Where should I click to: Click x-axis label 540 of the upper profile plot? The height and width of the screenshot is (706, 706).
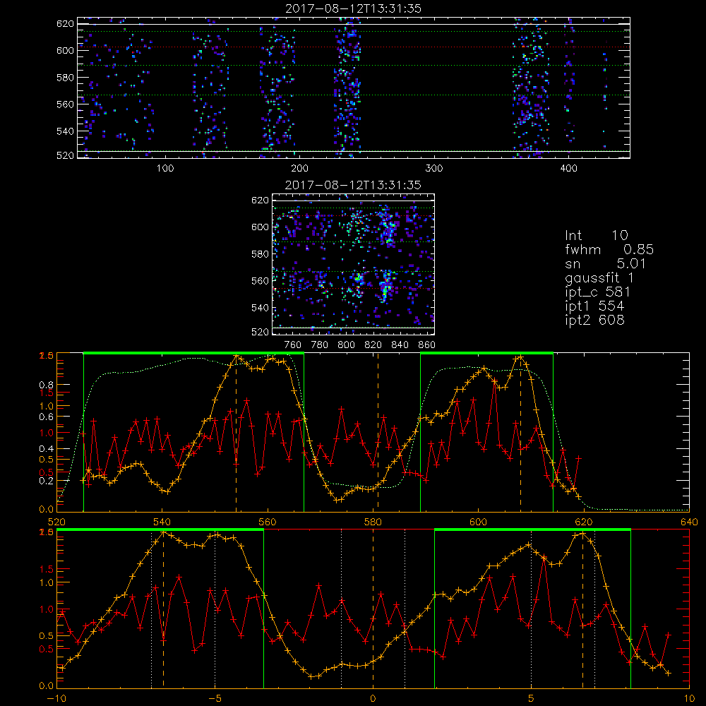coord(162,522)
